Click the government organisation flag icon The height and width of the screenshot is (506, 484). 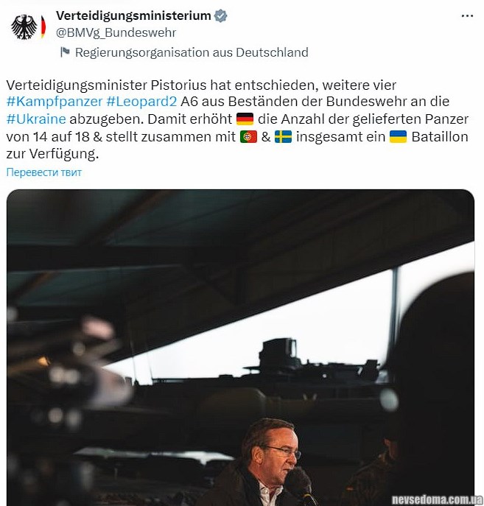pyautogui.click(x=65, y=52)
